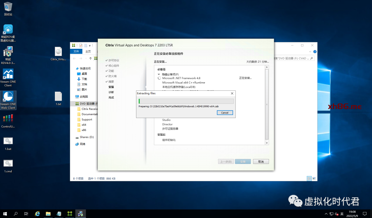Viewport: 372px width, 218px height.
Task: Switch Explorer to large icons view
Action: 314,178
